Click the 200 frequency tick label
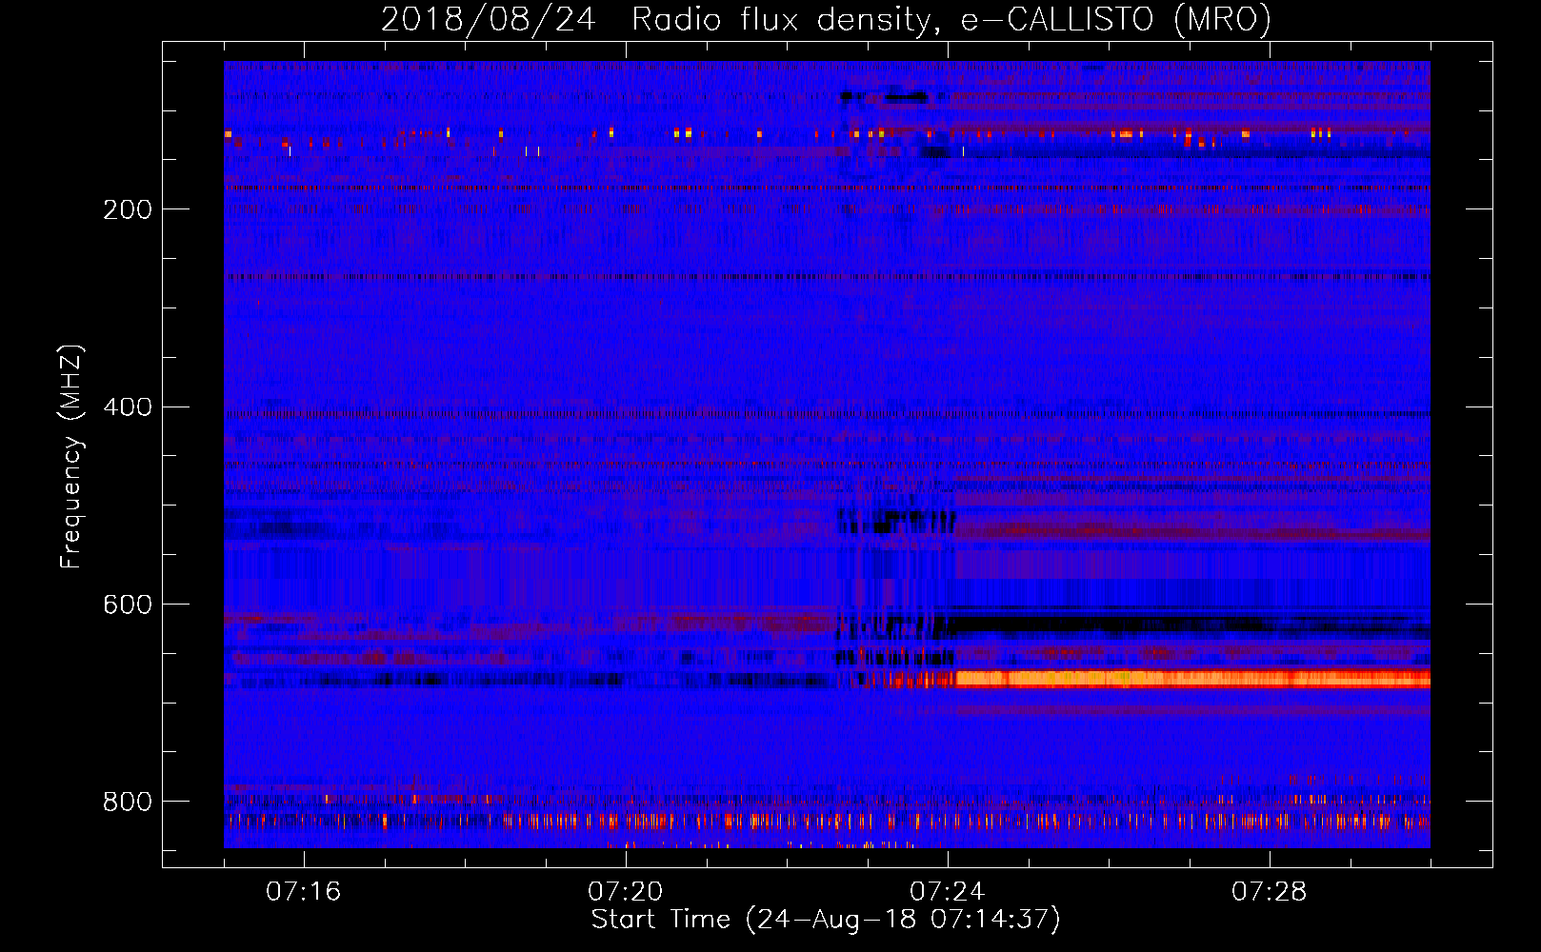 [x=127, y=209]
